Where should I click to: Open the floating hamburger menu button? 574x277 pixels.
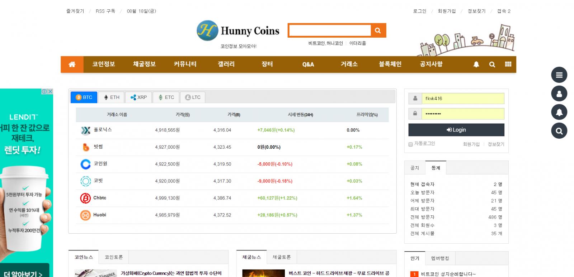559,75
